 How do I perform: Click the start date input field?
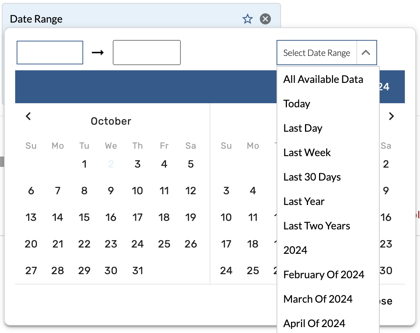[x=50, y=53]
